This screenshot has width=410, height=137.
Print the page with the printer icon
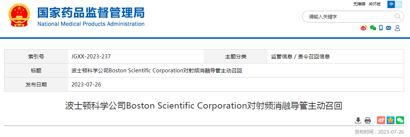pos(368,120)
